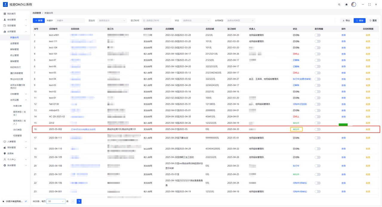Click the company switch icon at bottom left

[x=26, y=201]
